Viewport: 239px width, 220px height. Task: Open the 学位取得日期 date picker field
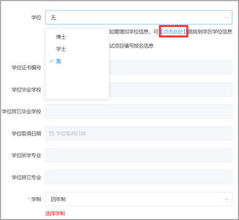click(139, 133)
